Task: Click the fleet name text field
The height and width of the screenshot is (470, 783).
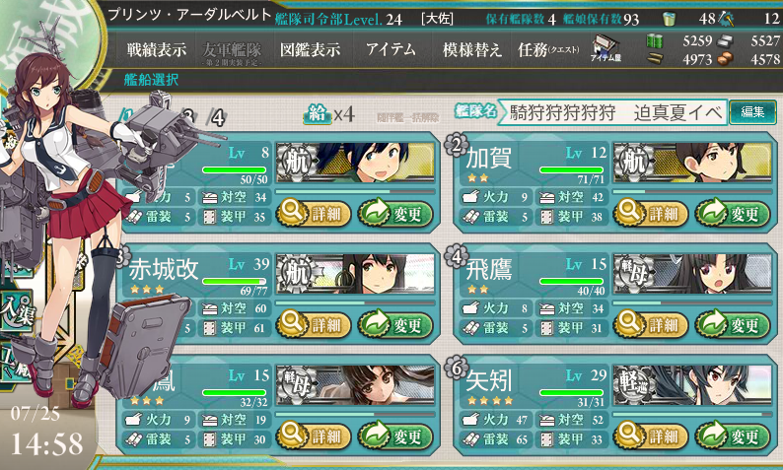Action: [x=612, y=112]
